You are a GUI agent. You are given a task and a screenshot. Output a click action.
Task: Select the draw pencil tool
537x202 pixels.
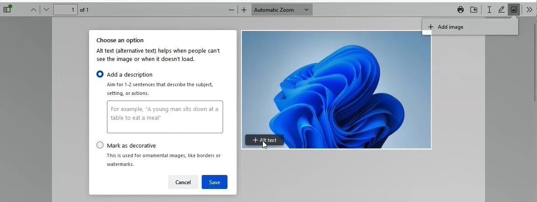pyautogui.click(x=502, y=10)
